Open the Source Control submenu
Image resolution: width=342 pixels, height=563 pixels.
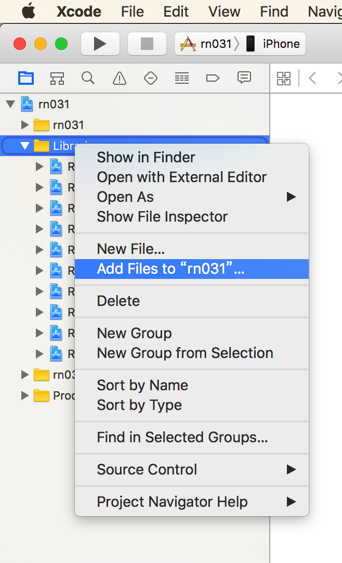click(147, 469)
